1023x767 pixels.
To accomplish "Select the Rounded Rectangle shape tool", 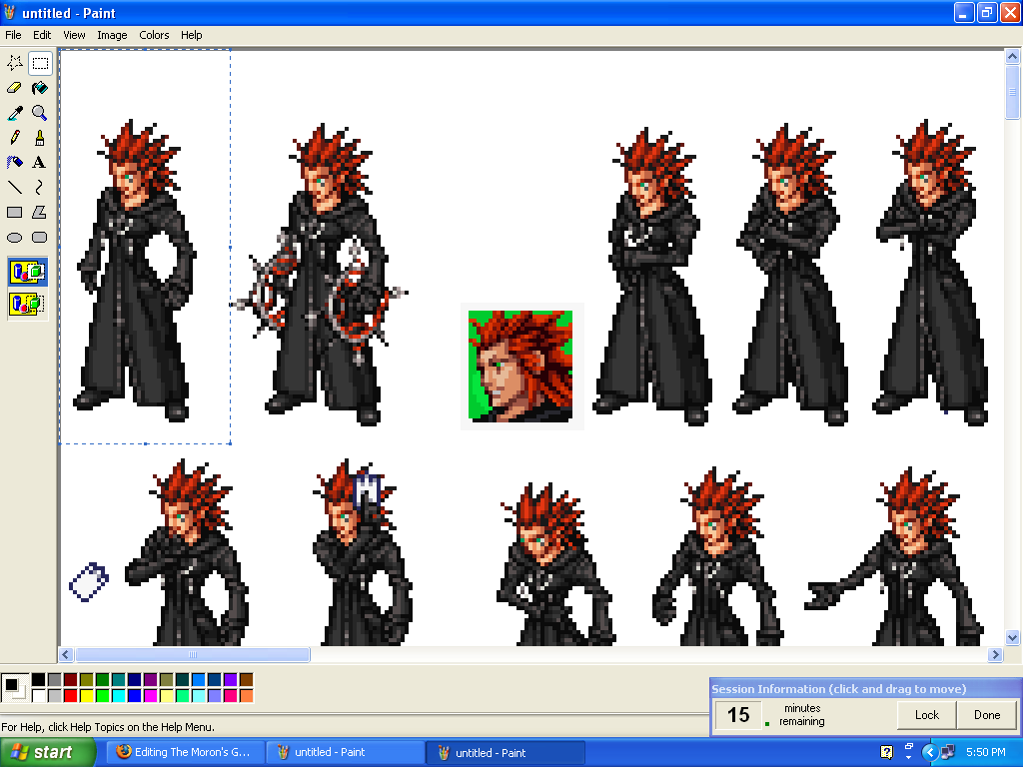I will [40, 237].
